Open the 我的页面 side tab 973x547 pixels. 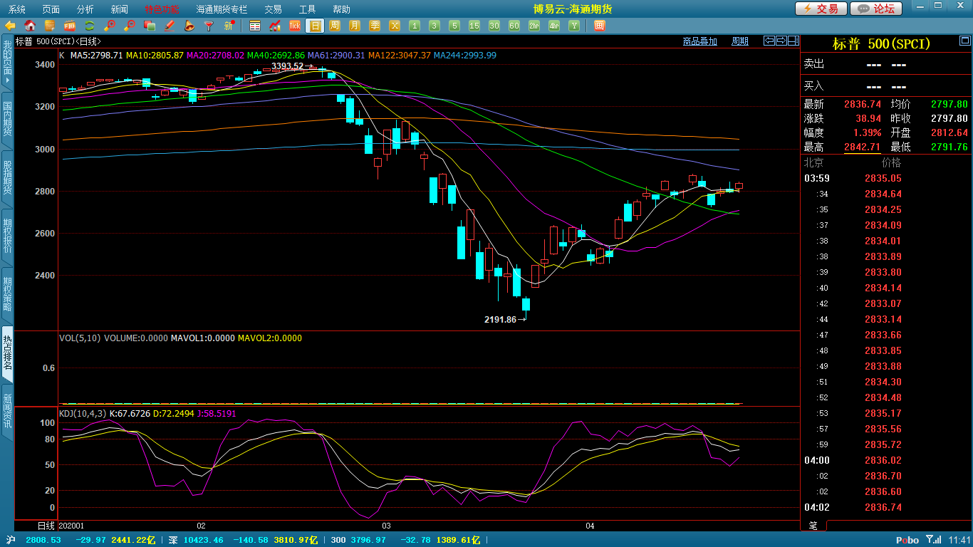click(x=7, y=63)
